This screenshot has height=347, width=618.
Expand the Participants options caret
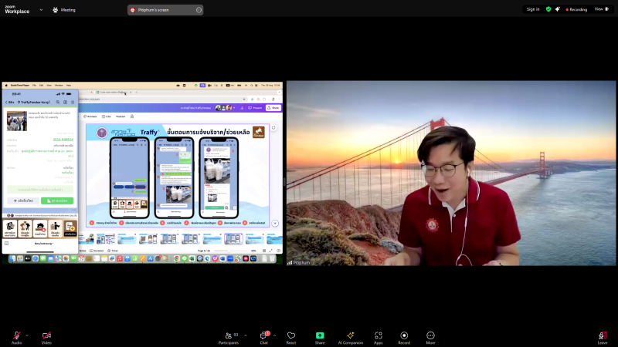coord(246,335)
